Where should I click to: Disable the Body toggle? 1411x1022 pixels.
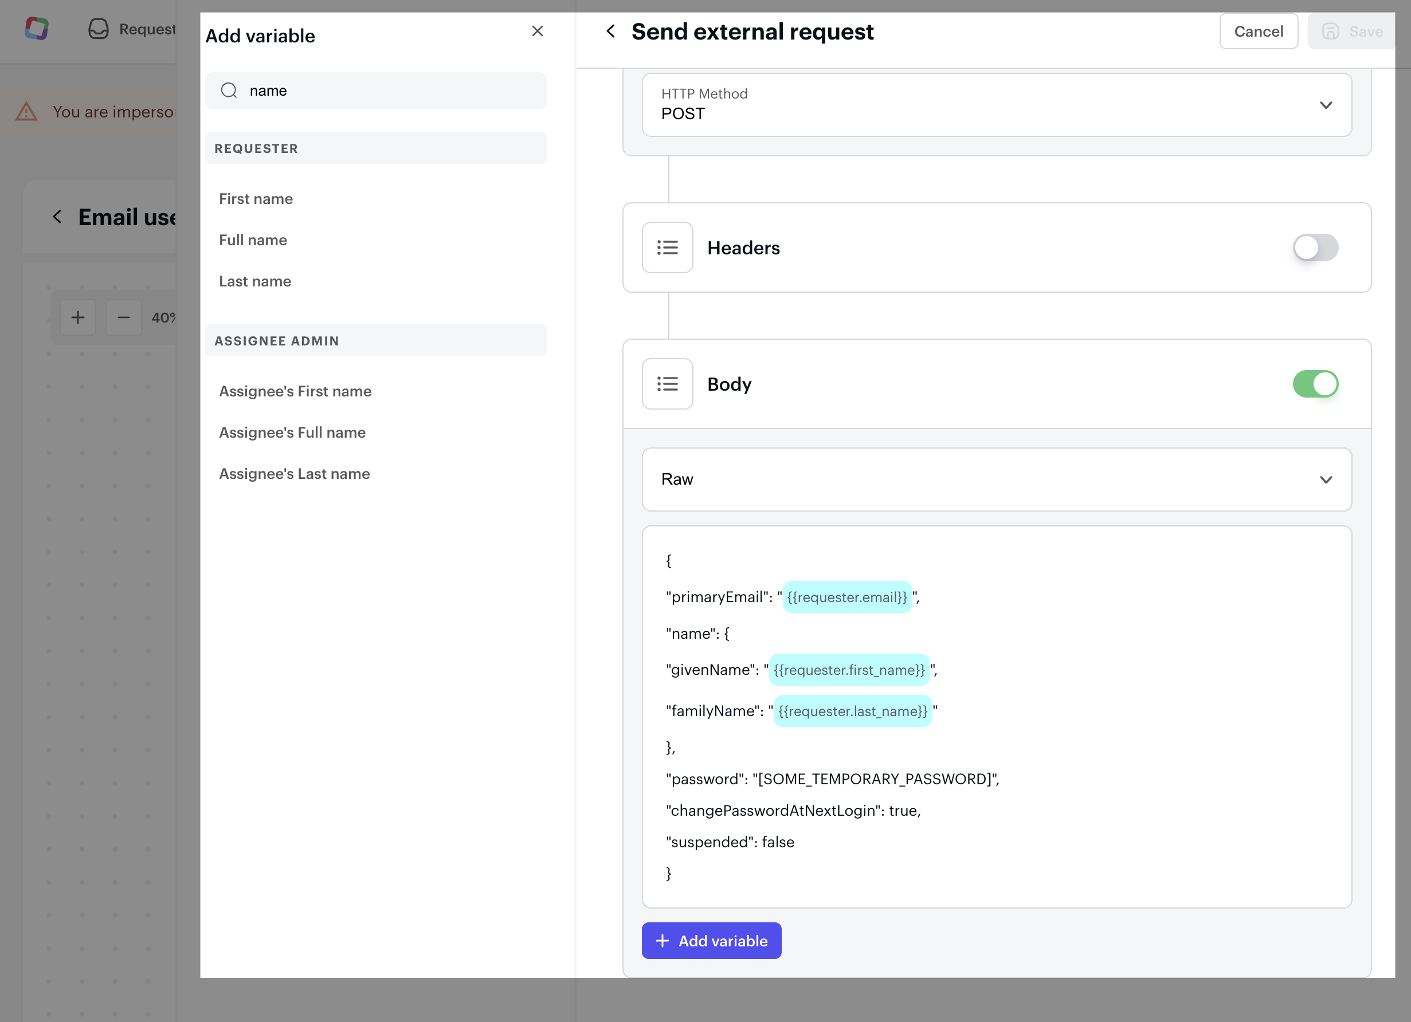coord(1315,384)
